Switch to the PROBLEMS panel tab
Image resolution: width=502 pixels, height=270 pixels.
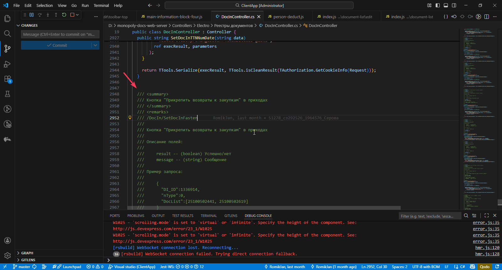(136, 216)
